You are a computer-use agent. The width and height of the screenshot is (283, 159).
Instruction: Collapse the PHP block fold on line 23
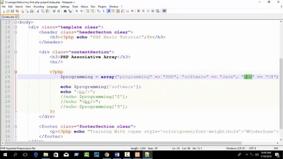(16, 72)
